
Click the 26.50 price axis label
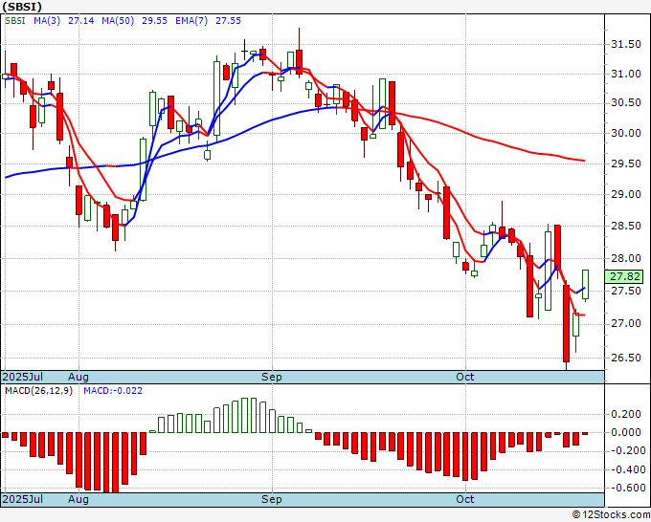coord(626,358)
